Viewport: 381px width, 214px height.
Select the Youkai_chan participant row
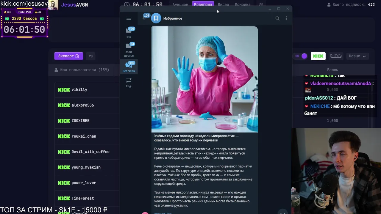coord(87,136)
